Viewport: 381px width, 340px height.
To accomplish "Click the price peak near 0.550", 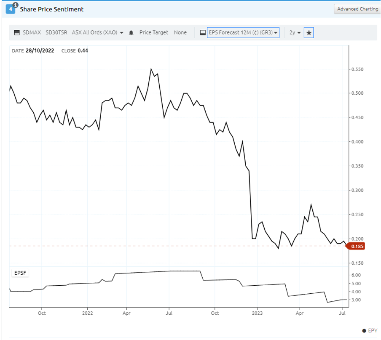I will click(151, 69).
